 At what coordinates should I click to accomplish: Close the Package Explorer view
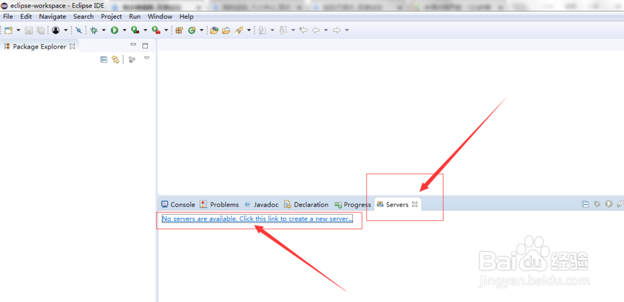(72, 46)
